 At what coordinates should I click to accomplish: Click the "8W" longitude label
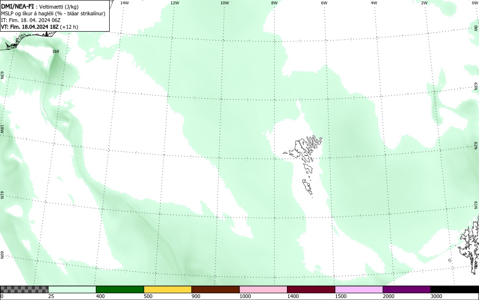click(274, 3)
